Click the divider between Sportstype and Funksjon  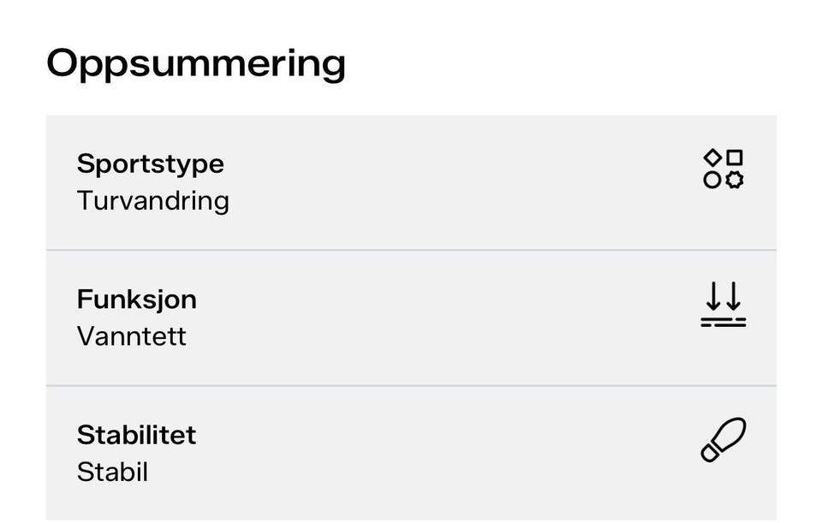411,250
